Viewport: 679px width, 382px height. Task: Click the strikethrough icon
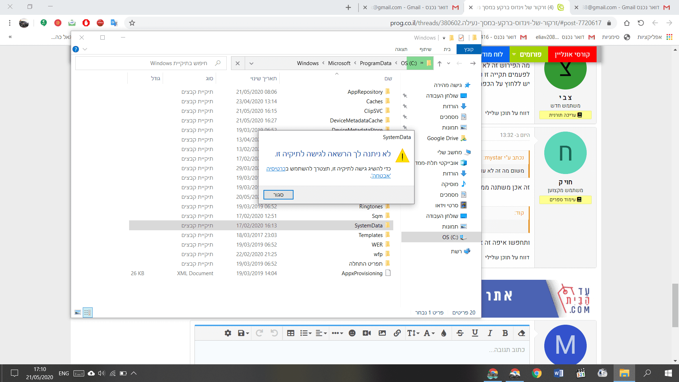point(460,333)
